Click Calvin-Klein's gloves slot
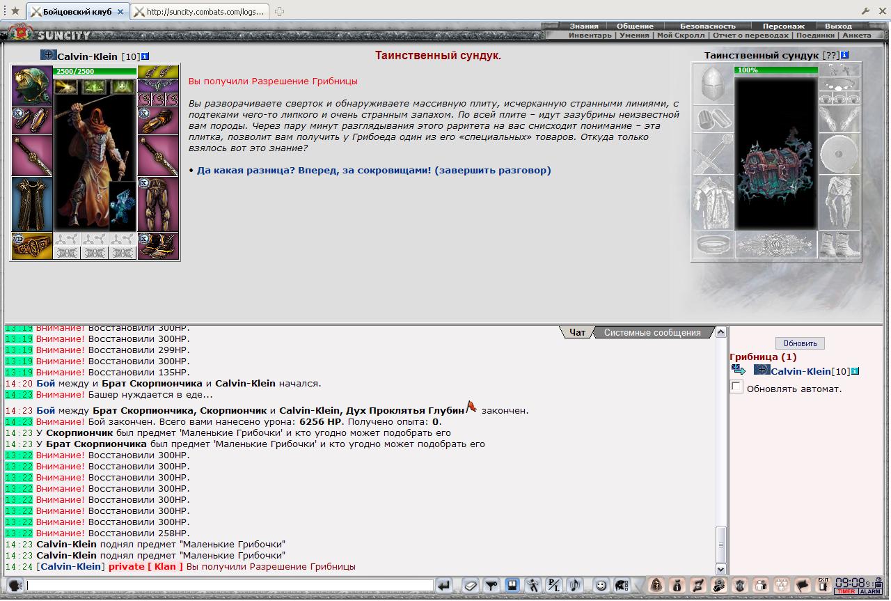Screen dimensions: 891x601 [158, 121]
